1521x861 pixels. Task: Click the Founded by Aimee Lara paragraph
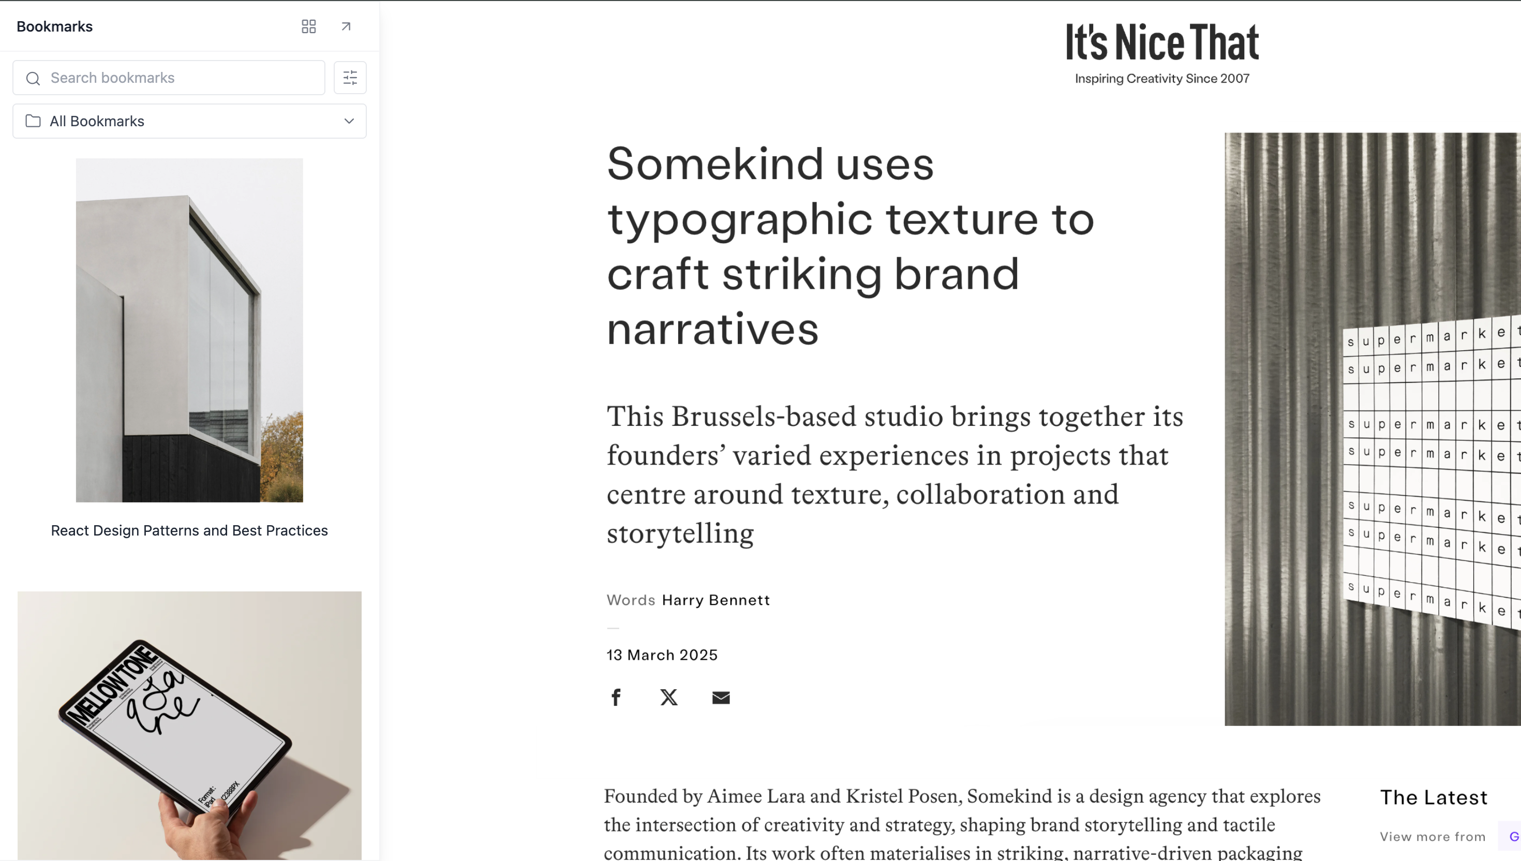pos(962,824)
